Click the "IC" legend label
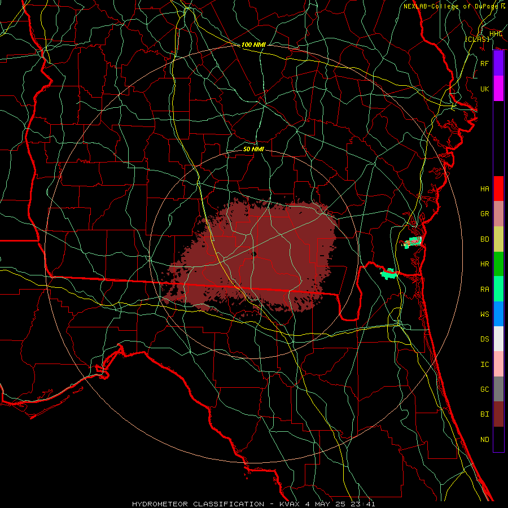 click(x=485, y=365)
